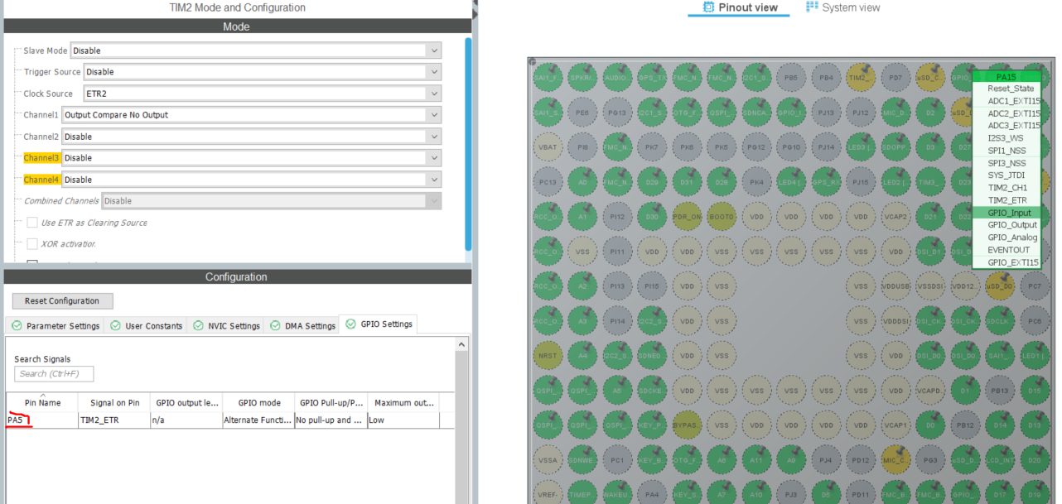Screen dimensions: 1062x504
Task: Open Channel1 Output Compare dropdown
Action: (x=252, y=115)
